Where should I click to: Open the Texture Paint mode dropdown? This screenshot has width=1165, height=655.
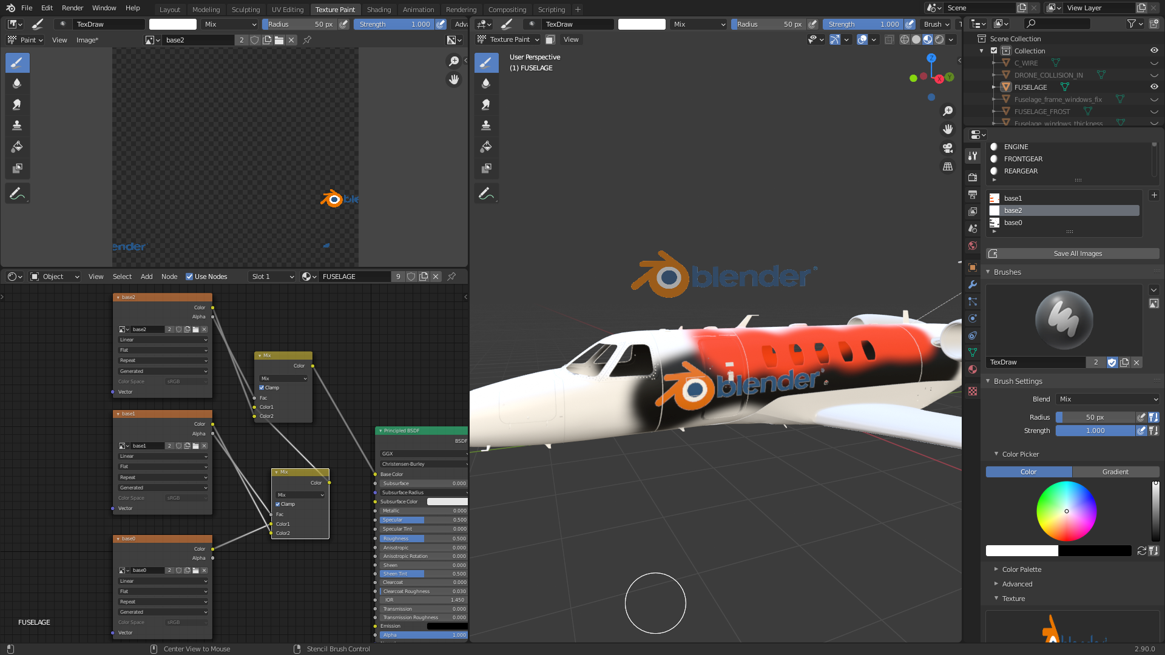pos(508,39)
